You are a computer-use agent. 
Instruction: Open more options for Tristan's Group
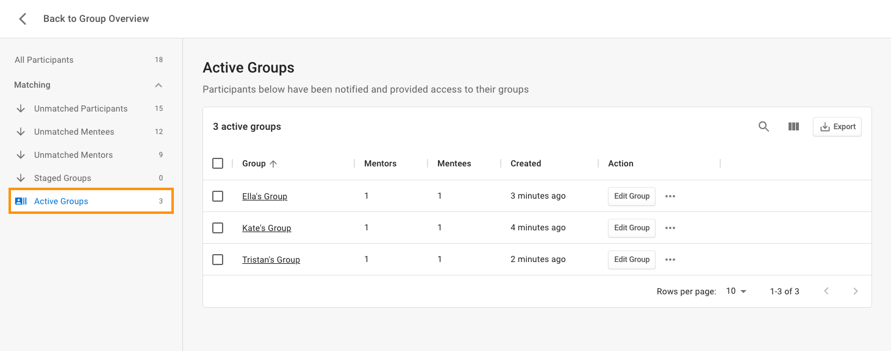(x=670, y=260)
